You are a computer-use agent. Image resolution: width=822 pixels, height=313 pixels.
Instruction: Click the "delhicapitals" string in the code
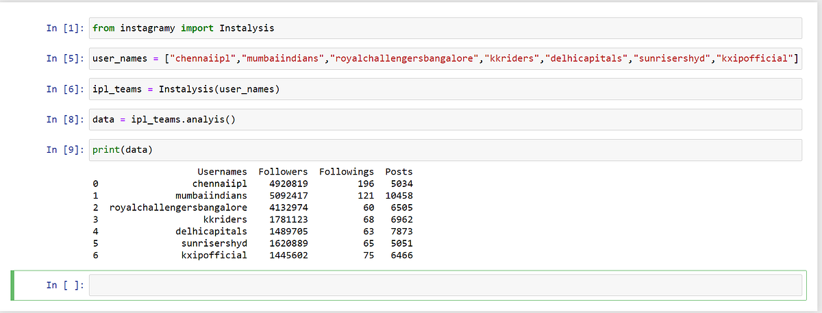tap(588, 59)
